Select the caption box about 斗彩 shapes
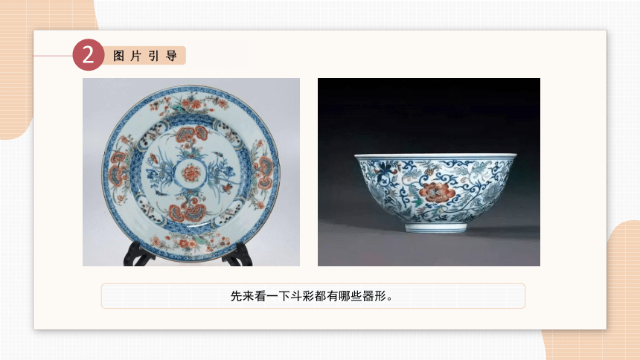Viewport: 640px width, 360px height. 313,296
